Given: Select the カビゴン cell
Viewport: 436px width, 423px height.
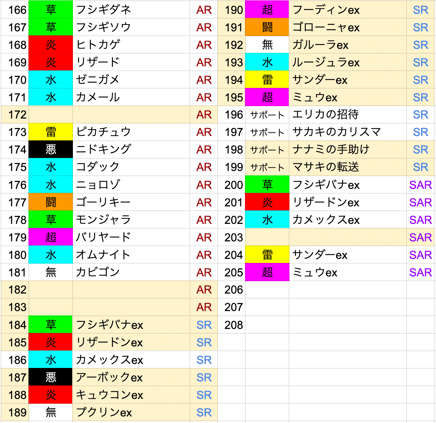Looking at the screenshot, I should pos(131,272).
